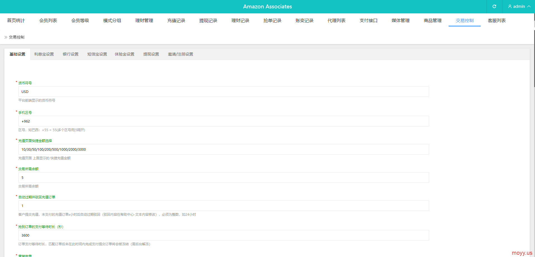
Task: Click the 手机区号 input with +962
Action: click(x=223, y=121)
